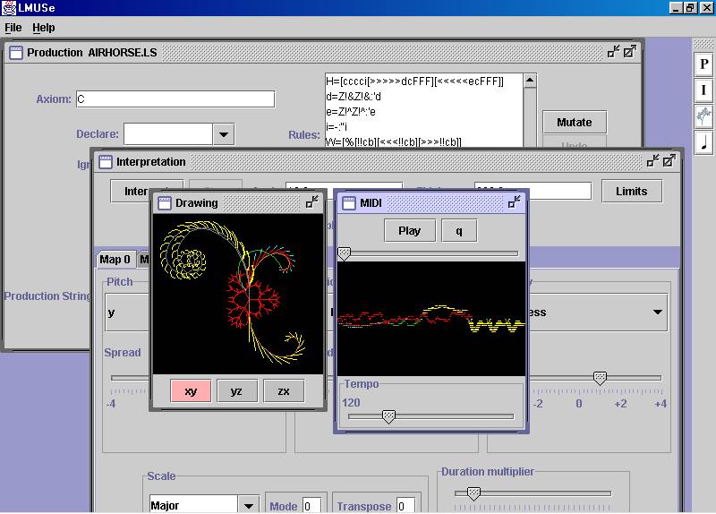Adjust the Tempo slider handle
The width and height of the screenshot is (716, 514).
click(x=388, y=416)
